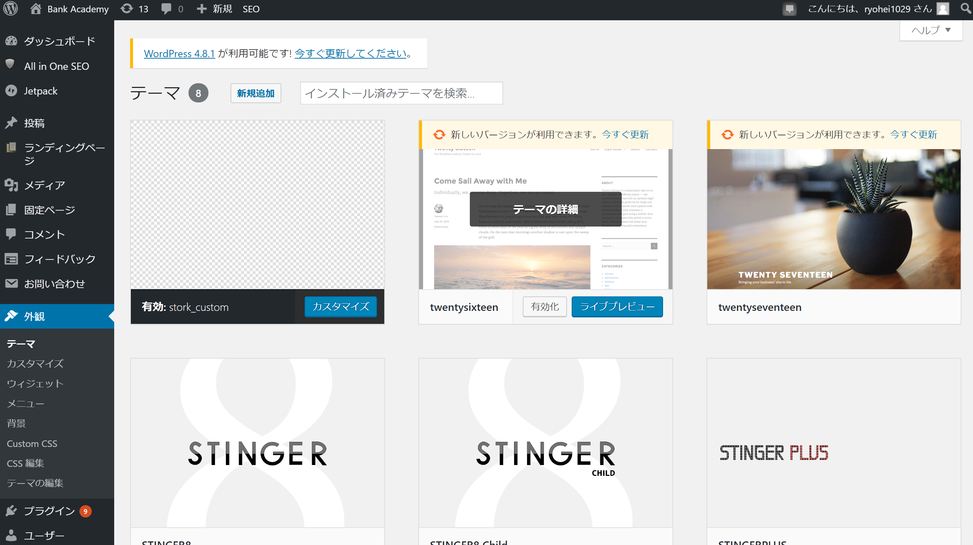The width and height of the screenshot is (973, 545).
Task: Click greeting こんにちは、ryohei1029 さん
Action: point(870,9)
